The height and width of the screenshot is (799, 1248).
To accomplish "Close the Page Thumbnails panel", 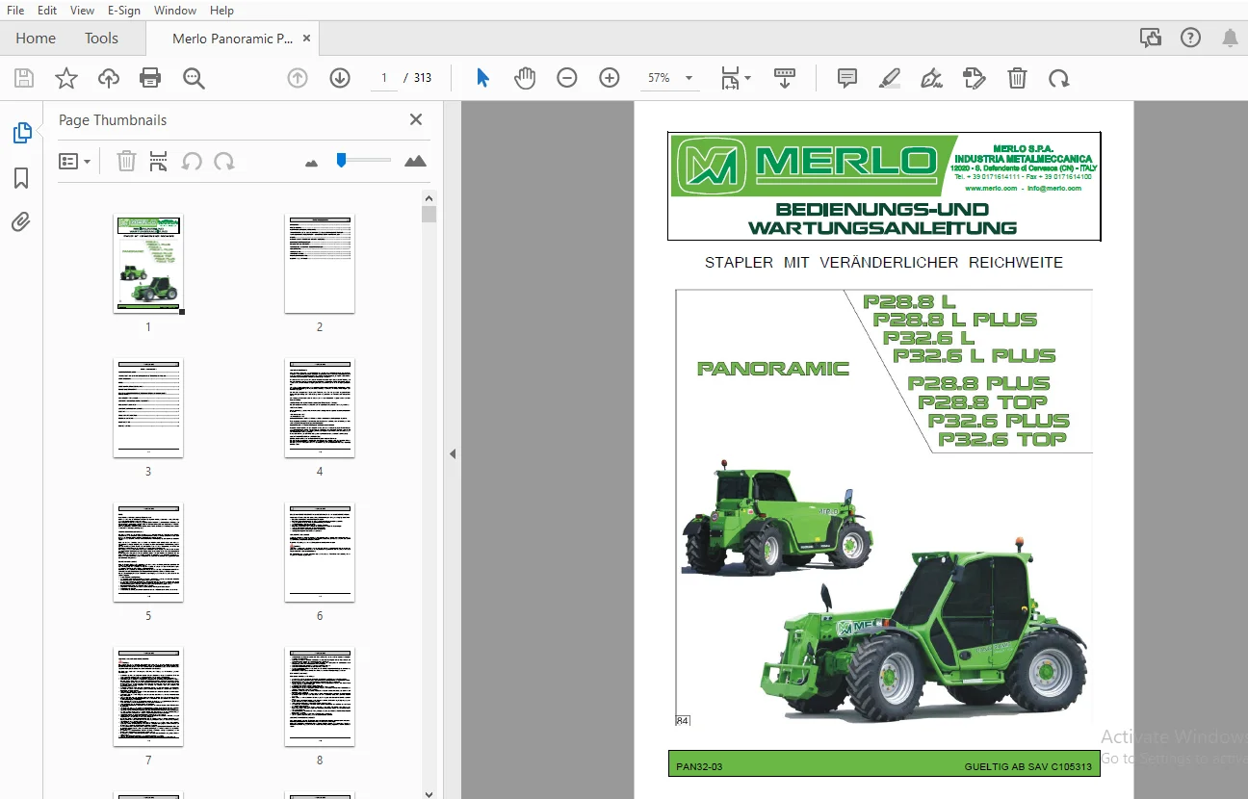I will coord(416,119).
